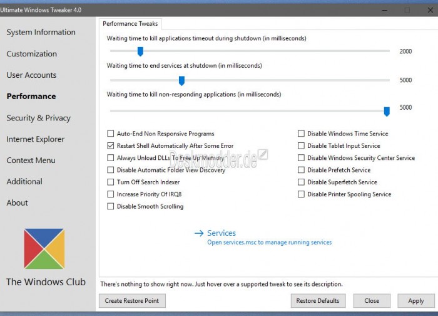Click the Close button
Screen dimensions: 438x316
pyautogui.click(x=372, y=300)
